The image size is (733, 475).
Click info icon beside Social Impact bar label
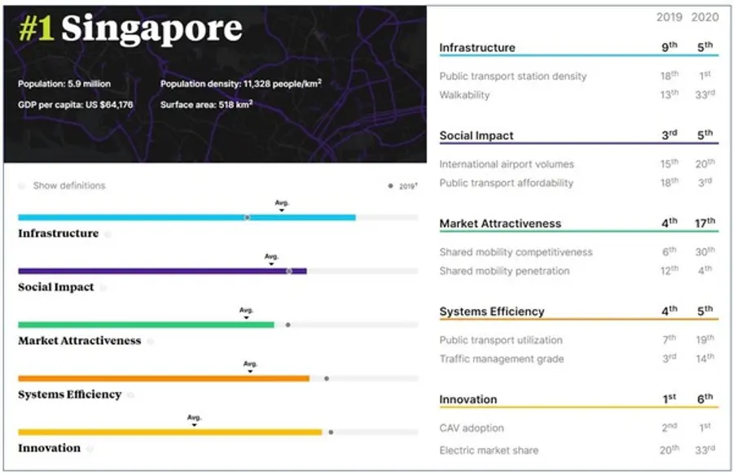pyautogui.click(x=103, y=288)
